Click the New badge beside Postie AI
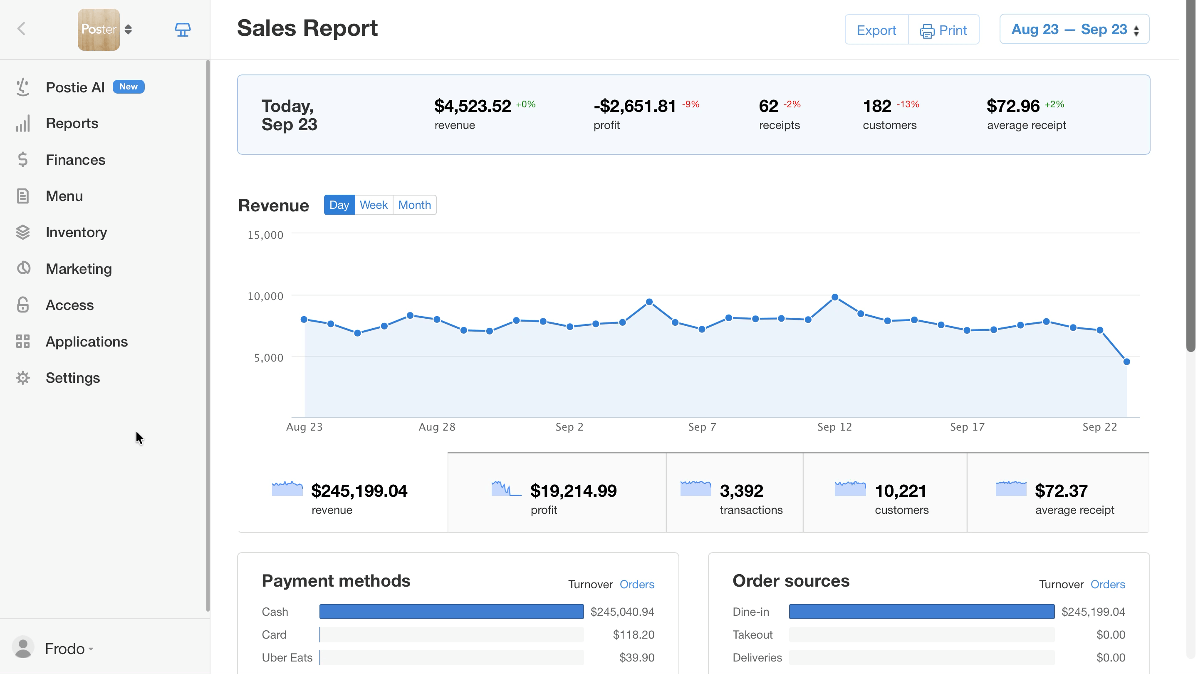1198x674 pixels. 129,87
